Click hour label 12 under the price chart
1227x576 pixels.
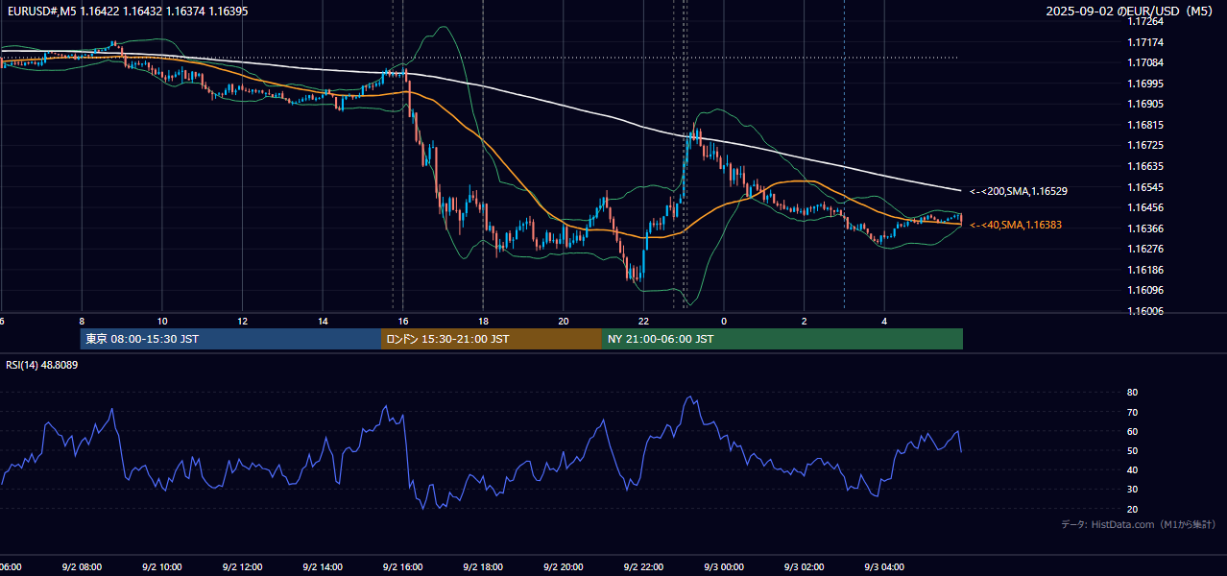(x=242, y=321)
